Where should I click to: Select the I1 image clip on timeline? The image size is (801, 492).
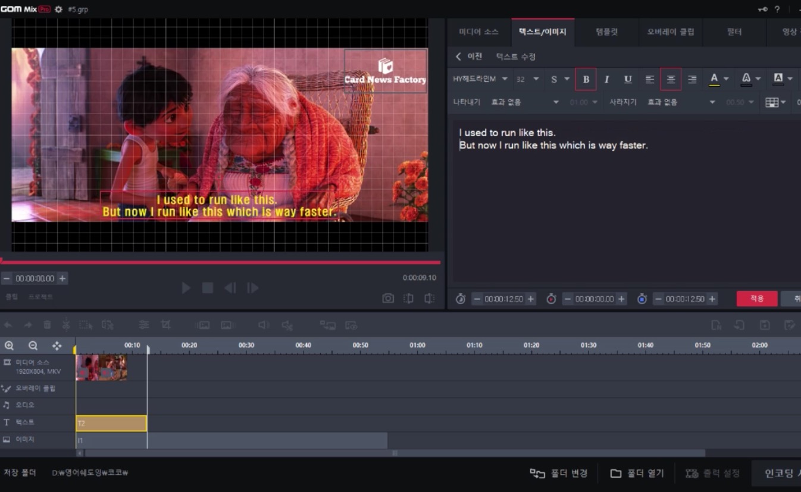point(231,440)
